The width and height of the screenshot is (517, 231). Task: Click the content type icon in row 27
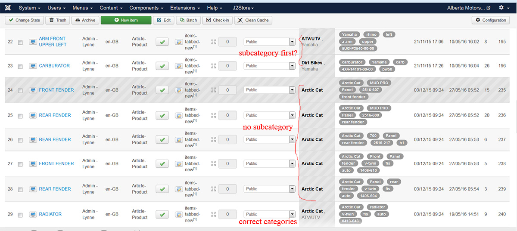click(x=179, y=164)
